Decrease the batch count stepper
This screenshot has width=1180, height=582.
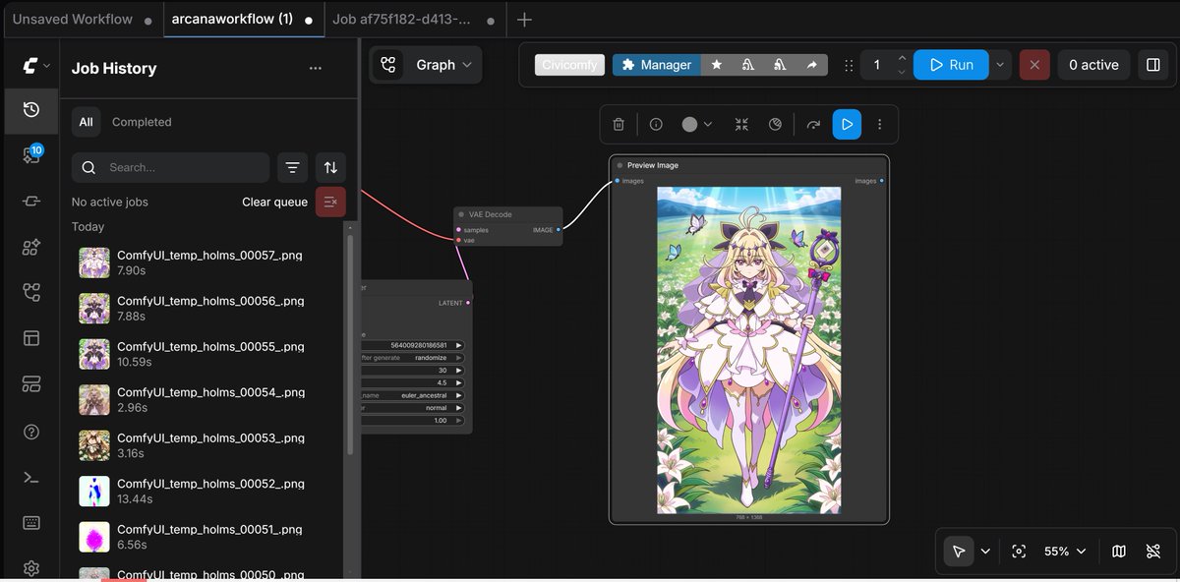[x=902, y=72]
